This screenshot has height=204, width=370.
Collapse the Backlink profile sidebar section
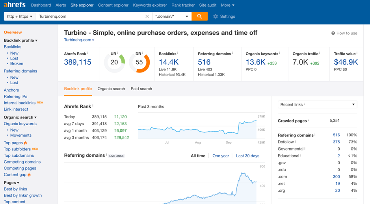click(x=20, y=40)
